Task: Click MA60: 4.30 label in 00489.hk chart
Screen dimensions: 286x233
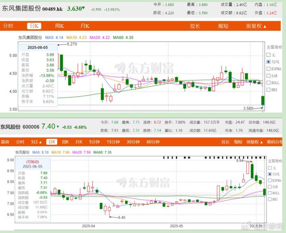Action: click(x=123, y=38)
